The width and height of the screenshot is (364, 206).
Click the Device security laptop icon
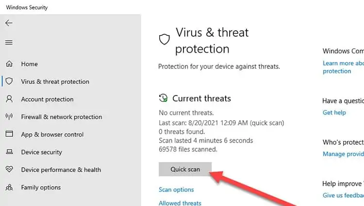coord(9,152)
